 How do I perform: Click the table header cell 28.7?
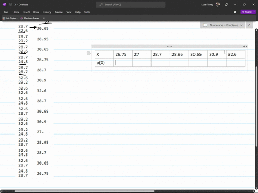[161, 54]
